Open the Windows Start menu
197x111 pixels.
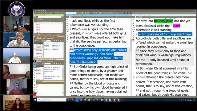35,100
